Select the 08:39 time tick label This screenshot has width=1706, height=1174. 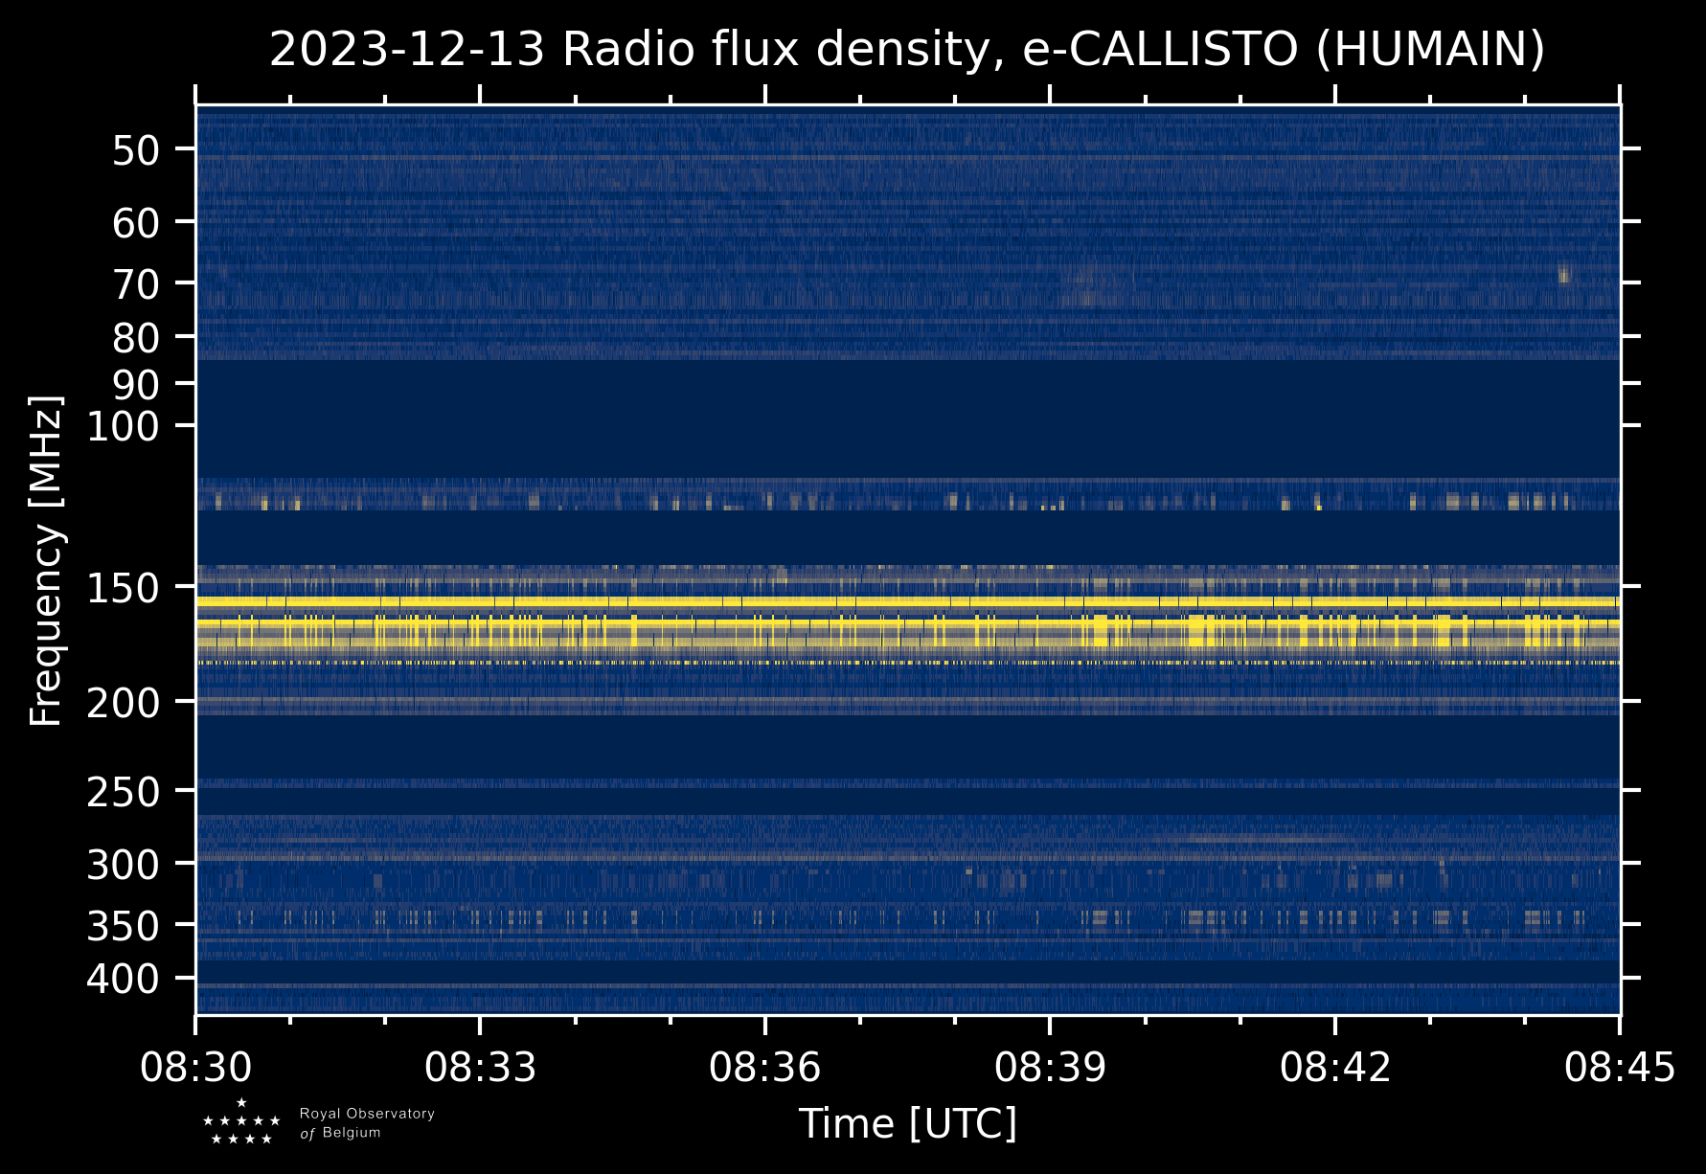coord(1050,1067)
